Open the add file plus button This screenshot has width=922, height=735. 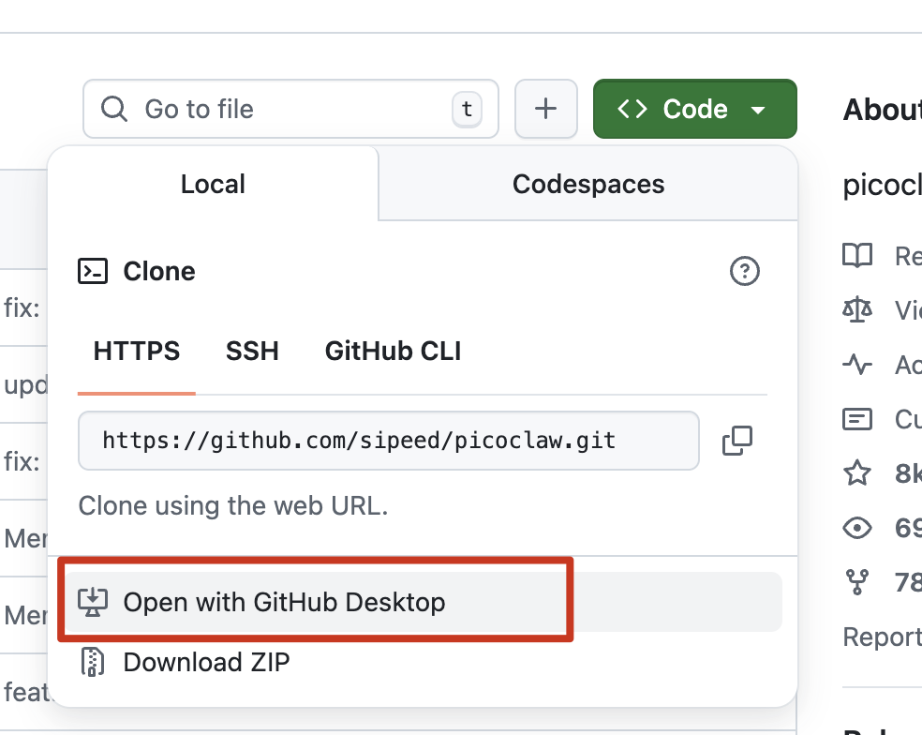click(x=545, y=109)
